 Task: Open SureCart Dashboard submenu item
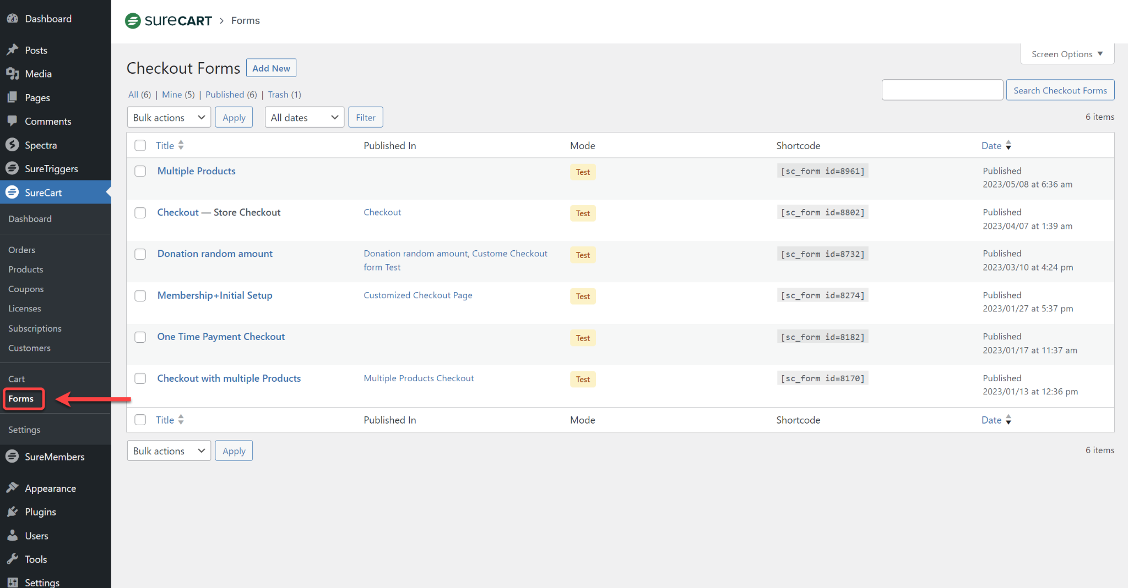point(30,219)
